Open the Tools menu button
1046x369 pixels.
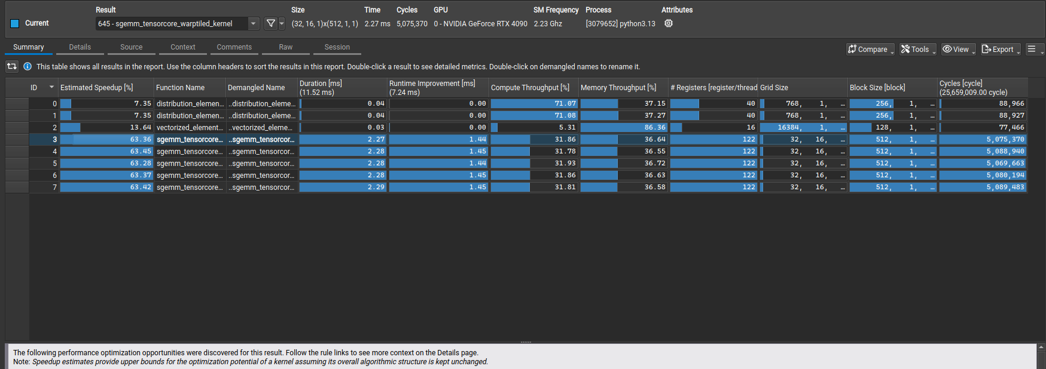(x=917, y=49)
